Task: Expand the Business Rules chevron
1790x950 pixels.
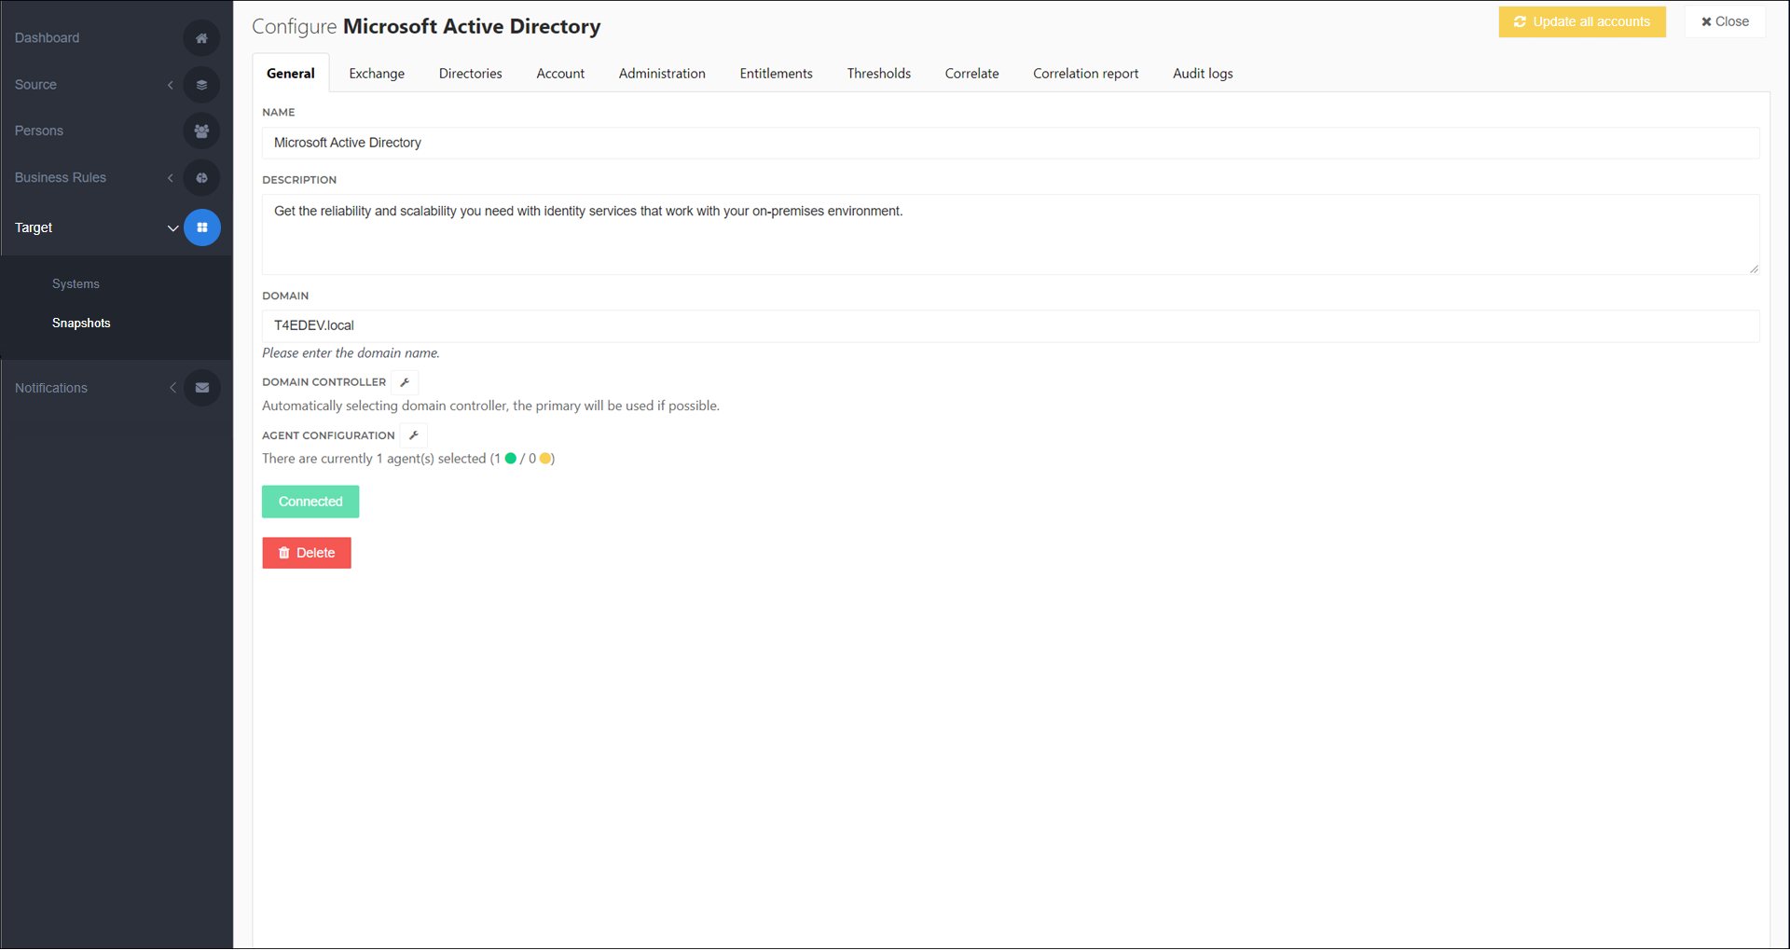Action: (x=171, y=178)
